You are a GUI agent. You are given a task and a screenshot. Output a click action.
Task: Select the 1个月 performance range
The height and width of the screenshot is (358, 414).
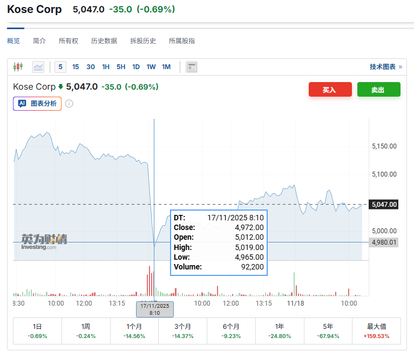[x=134, y=331]
